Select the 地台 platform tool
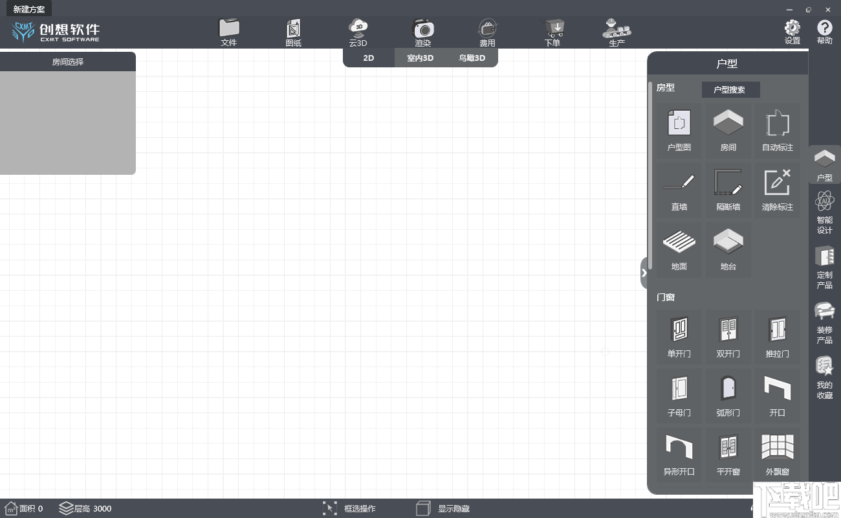Screen dimensions: 841x518 (728, 251)
